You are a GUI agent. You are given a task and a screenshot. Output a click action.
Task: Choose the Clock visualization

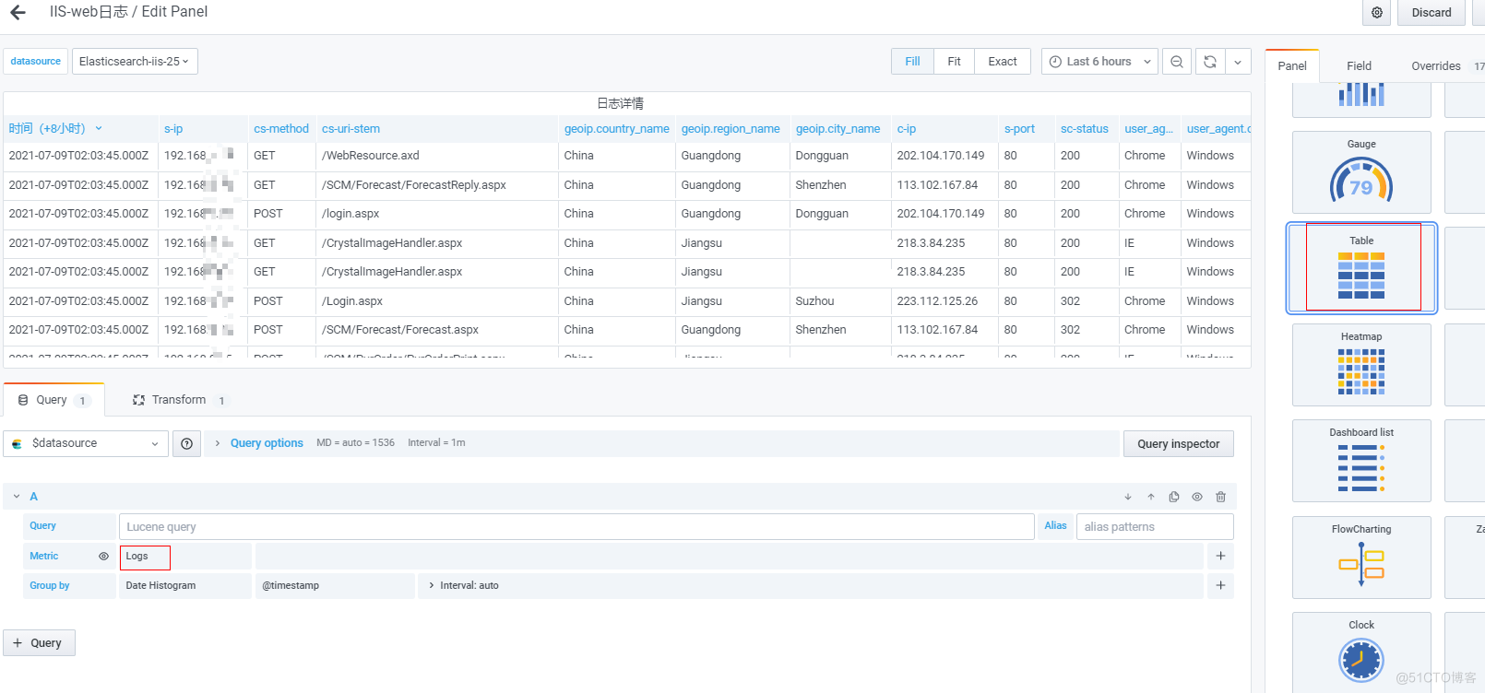(x=1361, y=652)
